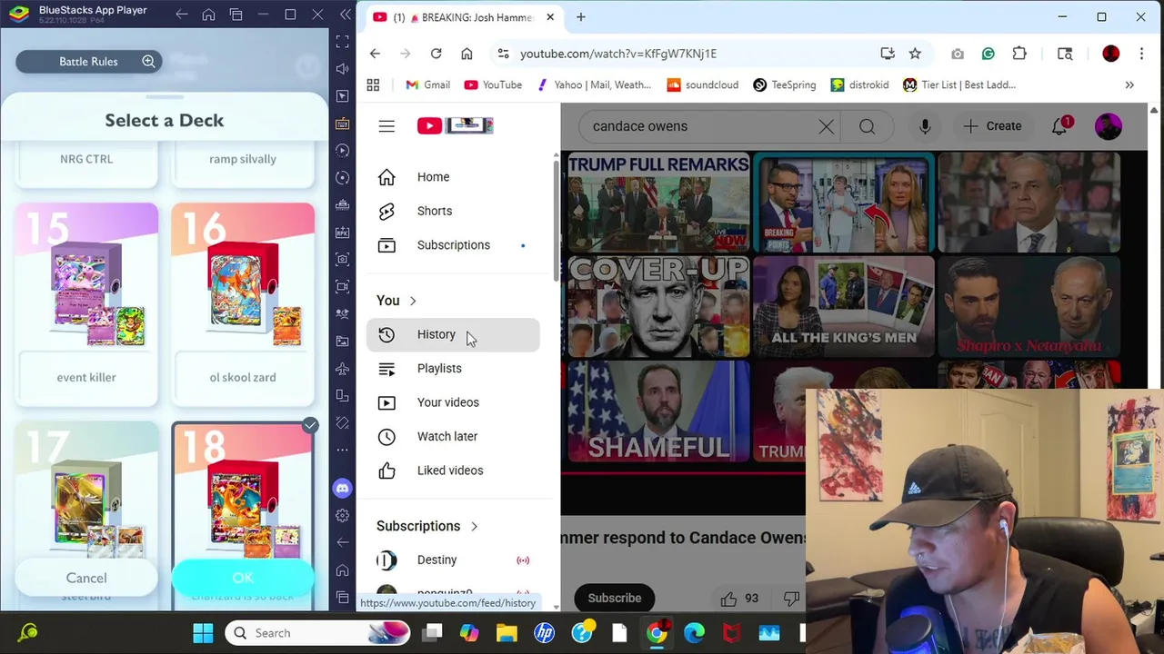Collapse BlueStacks sidebar double chevron
Screen dimensions: 1164x654
pos(346,15)
